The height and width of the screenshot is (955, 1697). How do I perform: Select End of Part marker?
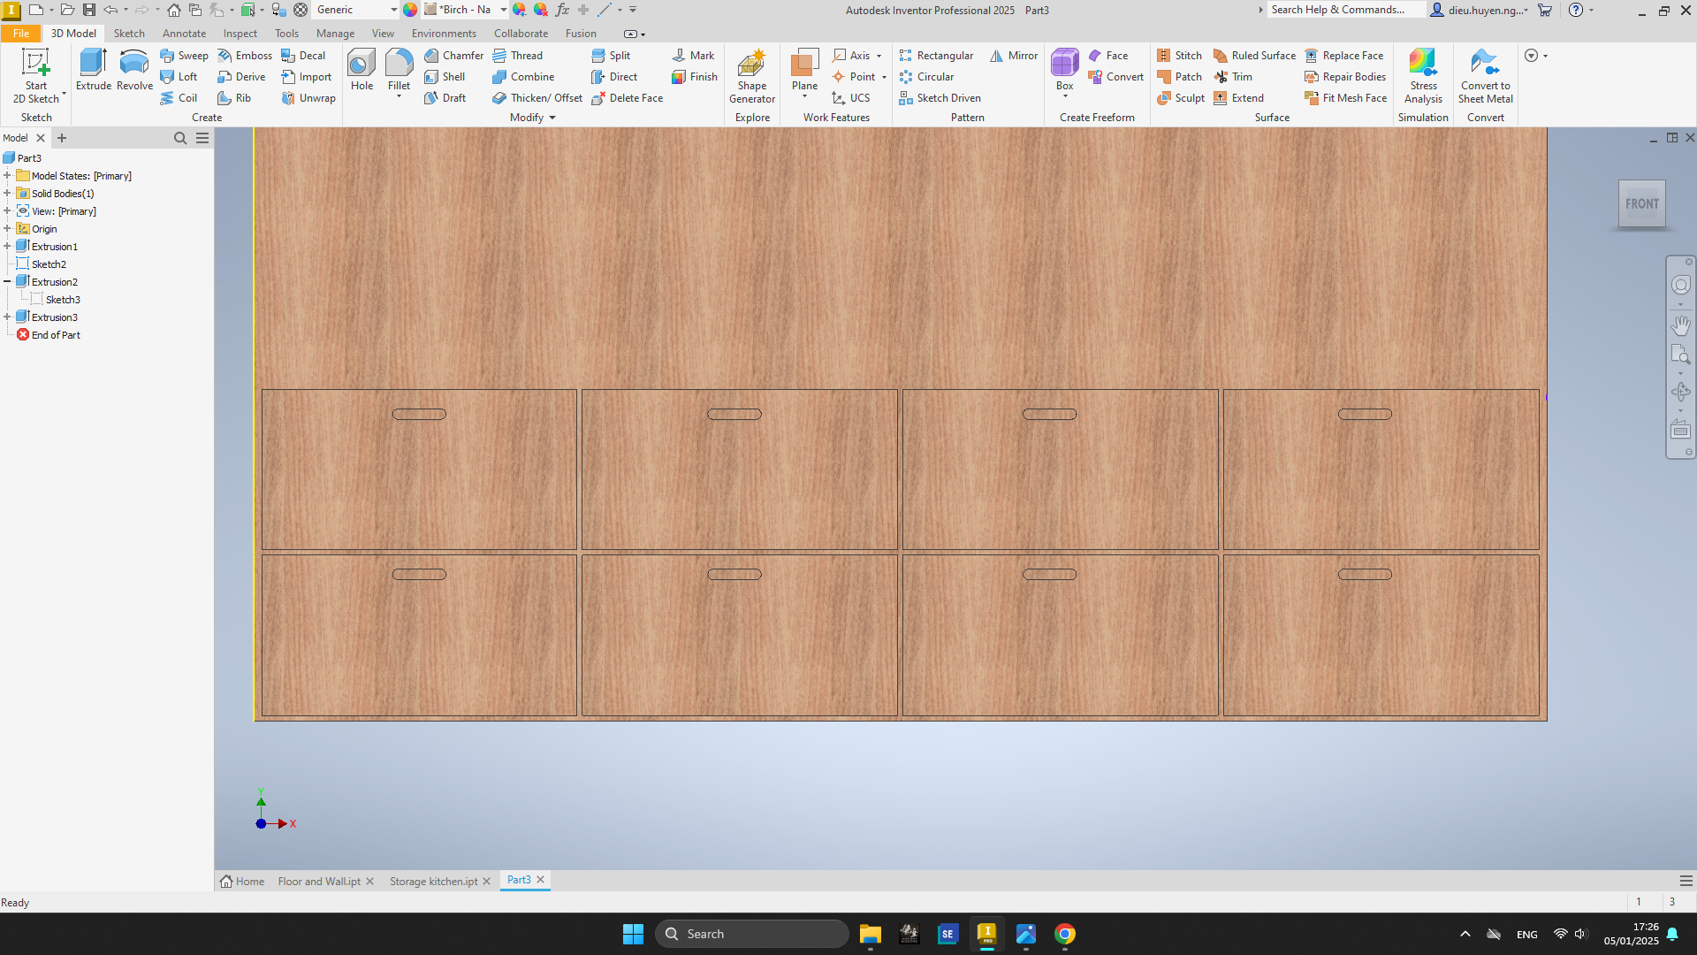click(56, 335)
